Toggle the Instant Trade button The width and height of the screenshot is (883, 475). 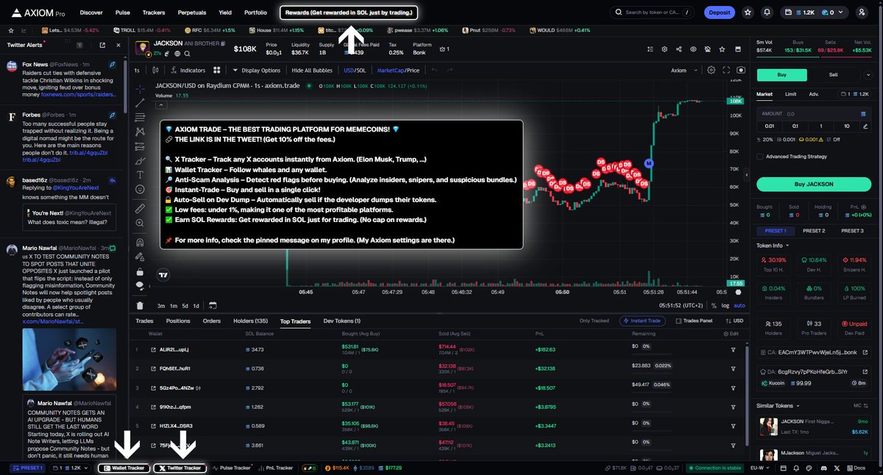644,321
